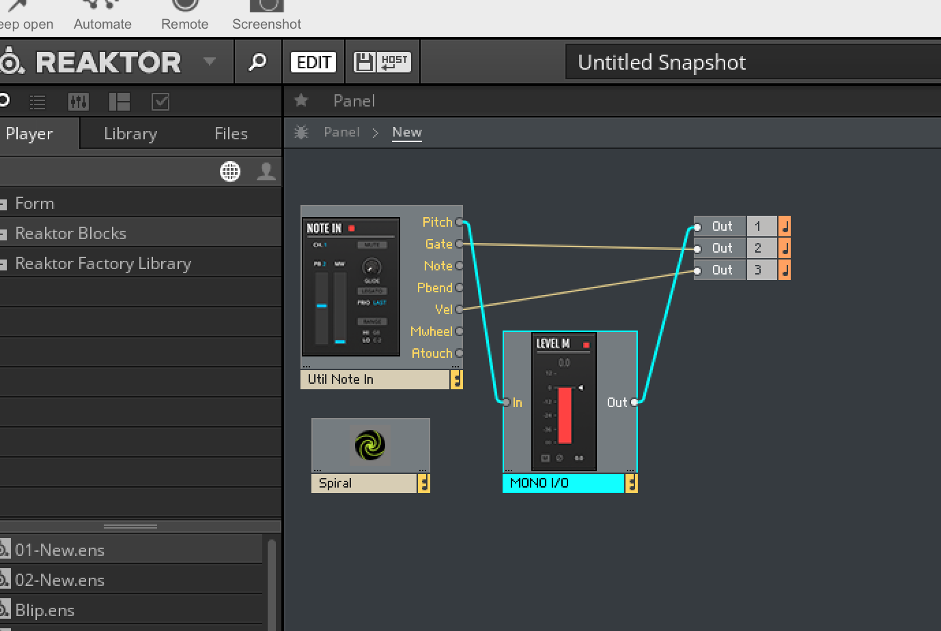Click the HOST tempo sync icon
941x631 pixels.
[394, 62]
